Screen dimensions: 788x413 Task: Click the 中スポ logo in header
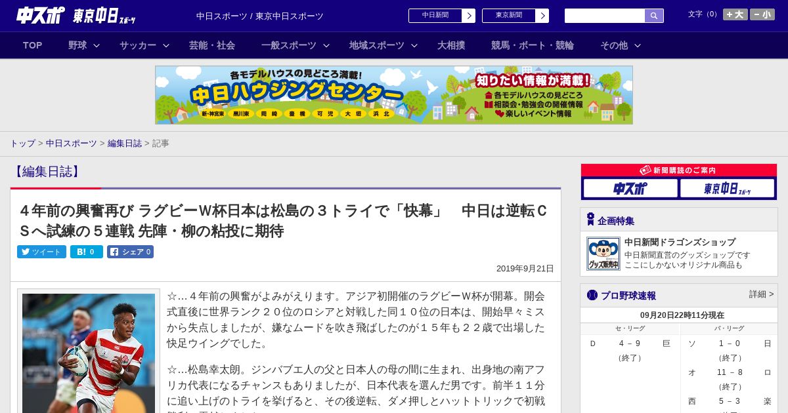(x=41, y=15)
